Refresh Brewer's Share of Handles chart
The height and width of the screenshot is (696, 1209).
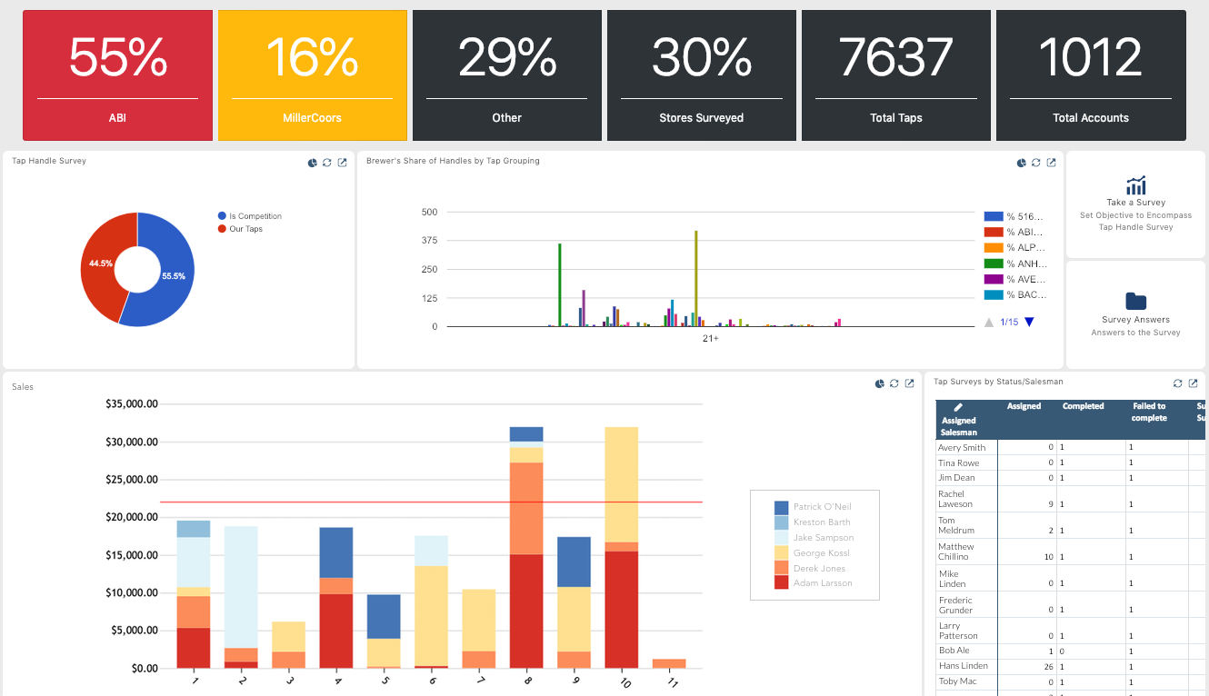click(x=1036, y=162)
